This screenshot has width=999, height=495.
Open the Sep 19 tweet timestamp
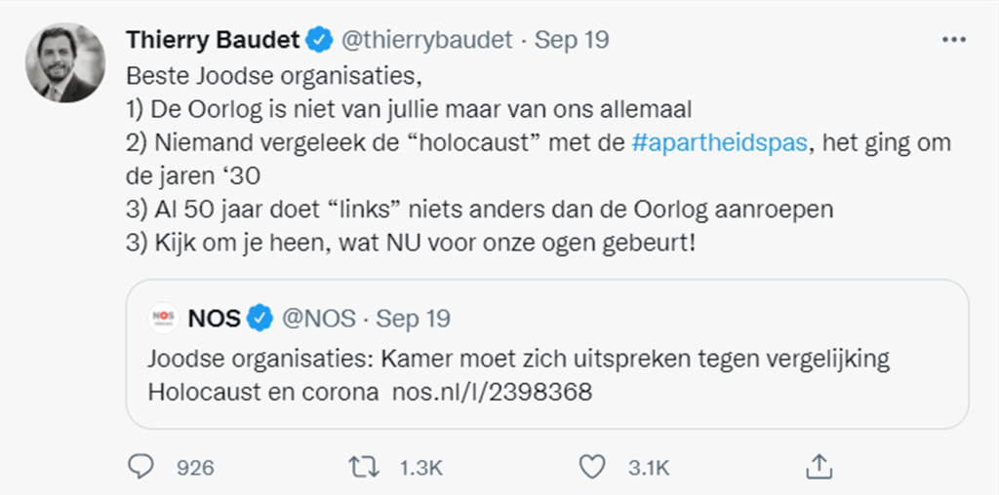(572, 40)
